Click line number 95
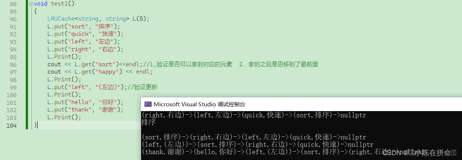The width and height of the screenshot is (462, 160). click(x=13, y=57)
